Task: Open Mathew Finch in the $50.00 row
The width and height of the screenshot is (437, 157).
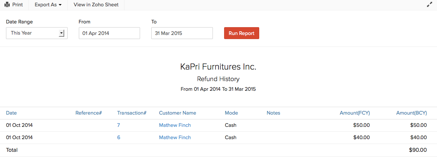Action: [x=175, y=125]
